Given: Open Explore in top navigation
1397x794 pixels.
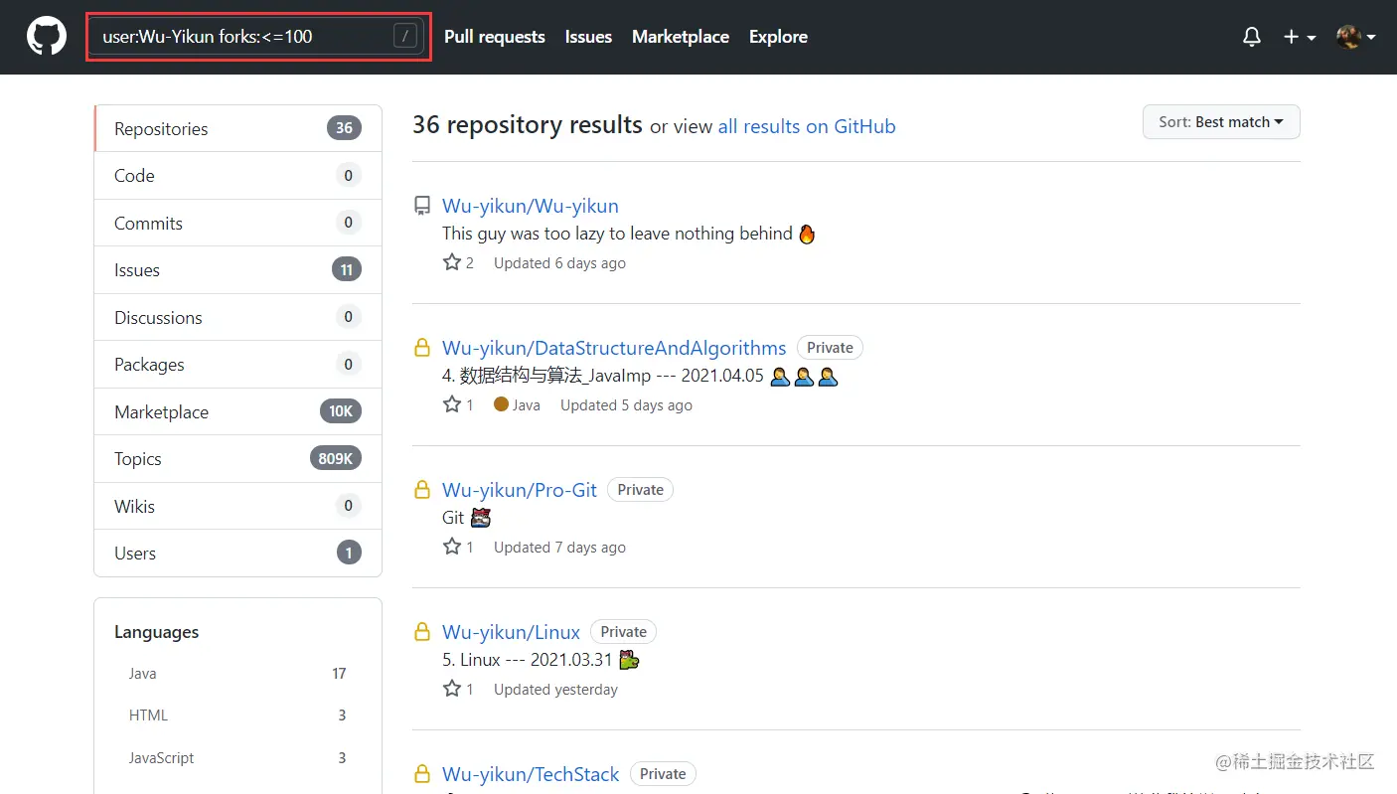Looking at the screenshot, I should coord(778,37).
